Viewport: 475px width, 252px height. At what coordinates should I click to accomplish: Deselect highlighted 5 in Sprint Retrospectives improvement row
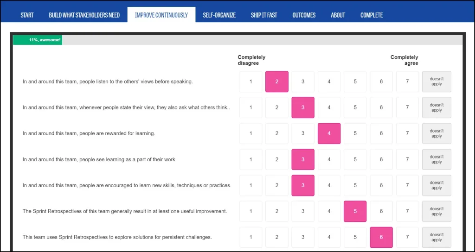pos(355,211)
